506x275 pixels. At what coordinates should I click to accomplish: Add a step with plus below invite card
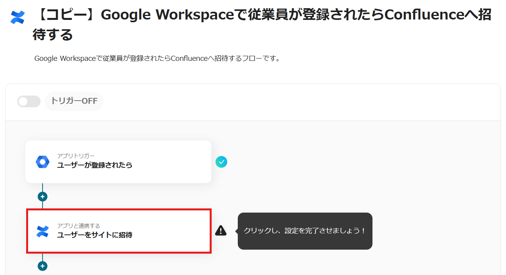(x=43, y=266)
